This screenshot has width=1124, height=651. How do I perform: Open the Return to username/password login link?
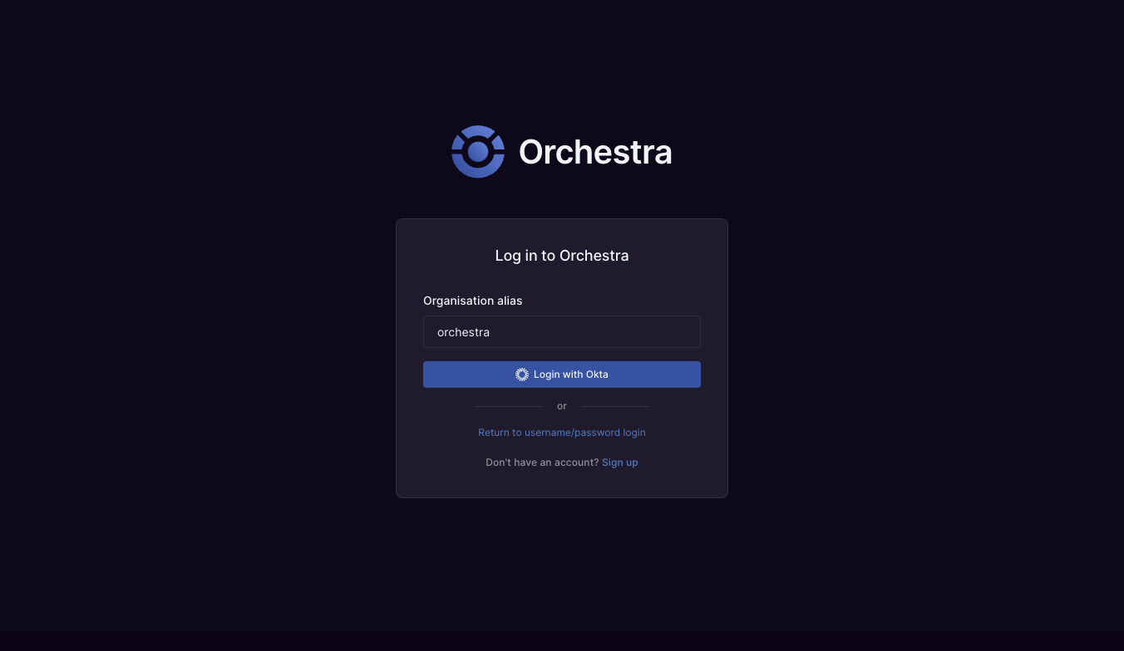point(562,432)
